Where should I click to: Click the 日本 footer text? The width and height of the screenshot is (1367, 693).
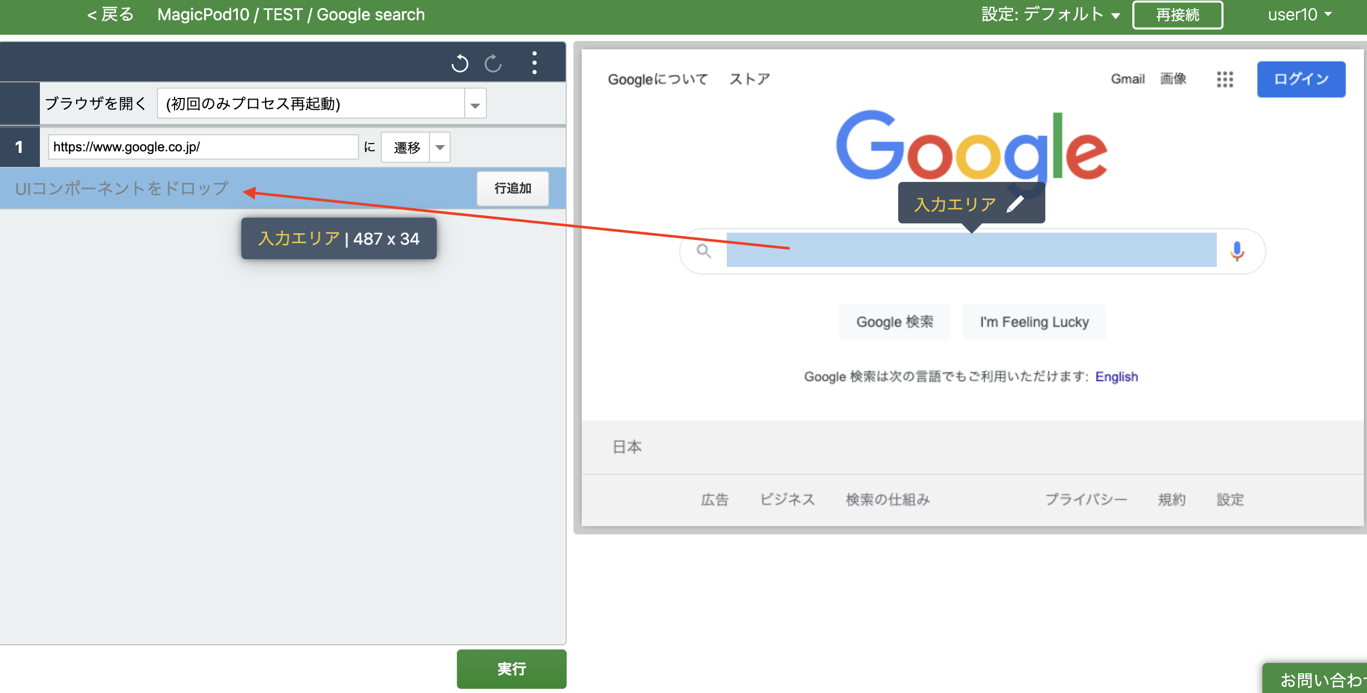(x=627, y=447)
